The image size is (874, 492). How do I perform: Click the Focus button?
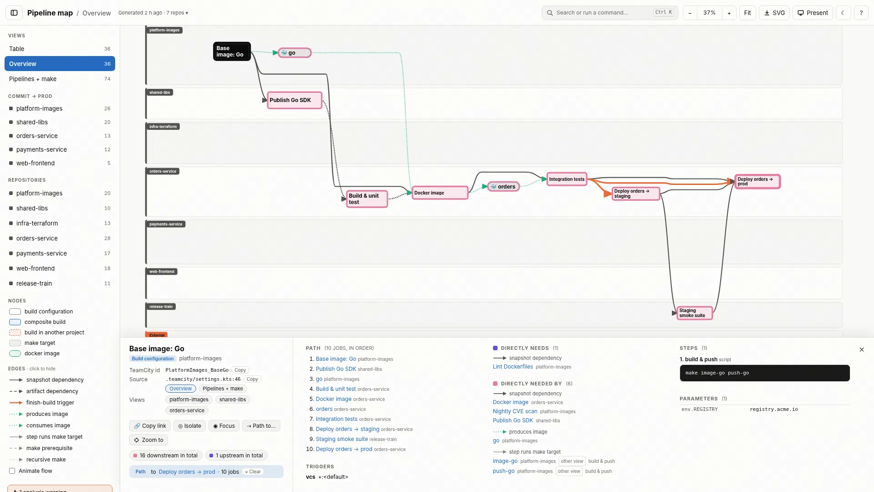coord(224,426)
